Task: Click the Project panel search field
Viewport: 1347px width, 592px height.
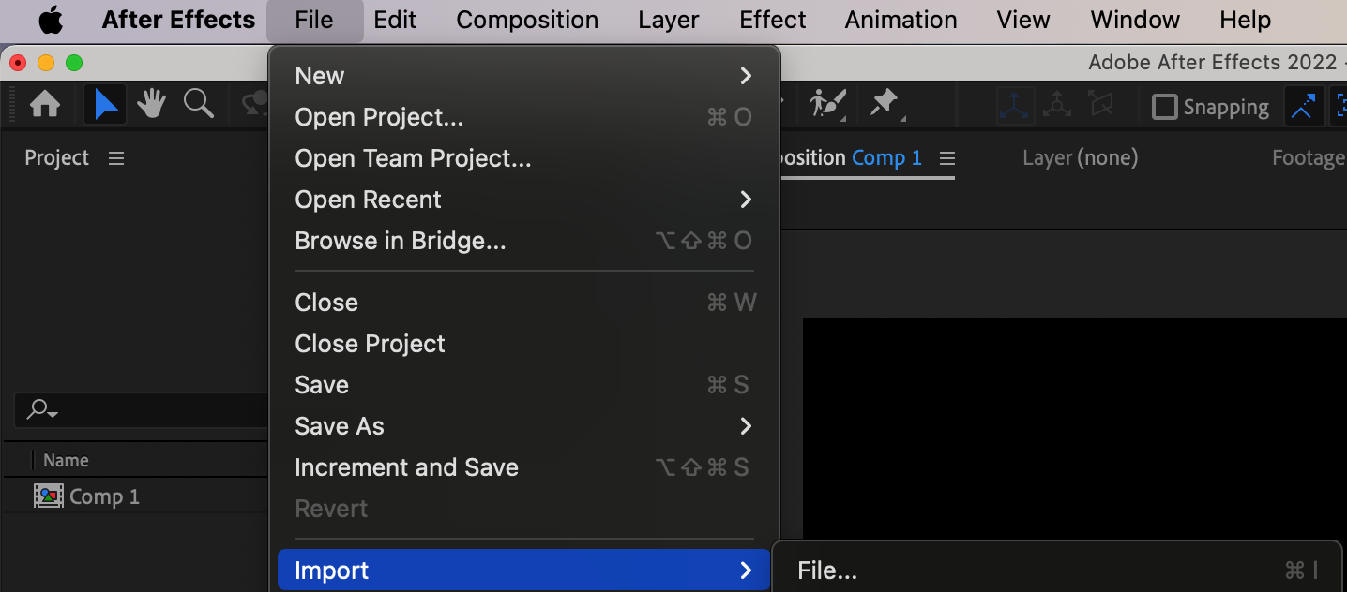Action: pyautogui.click(x=141, y=409)
